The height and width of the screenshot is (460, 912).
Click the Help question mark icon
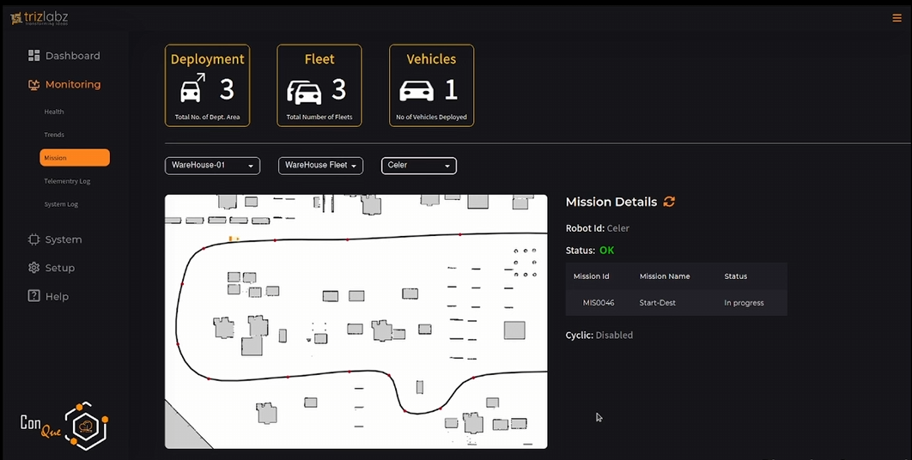click(34, 296)
